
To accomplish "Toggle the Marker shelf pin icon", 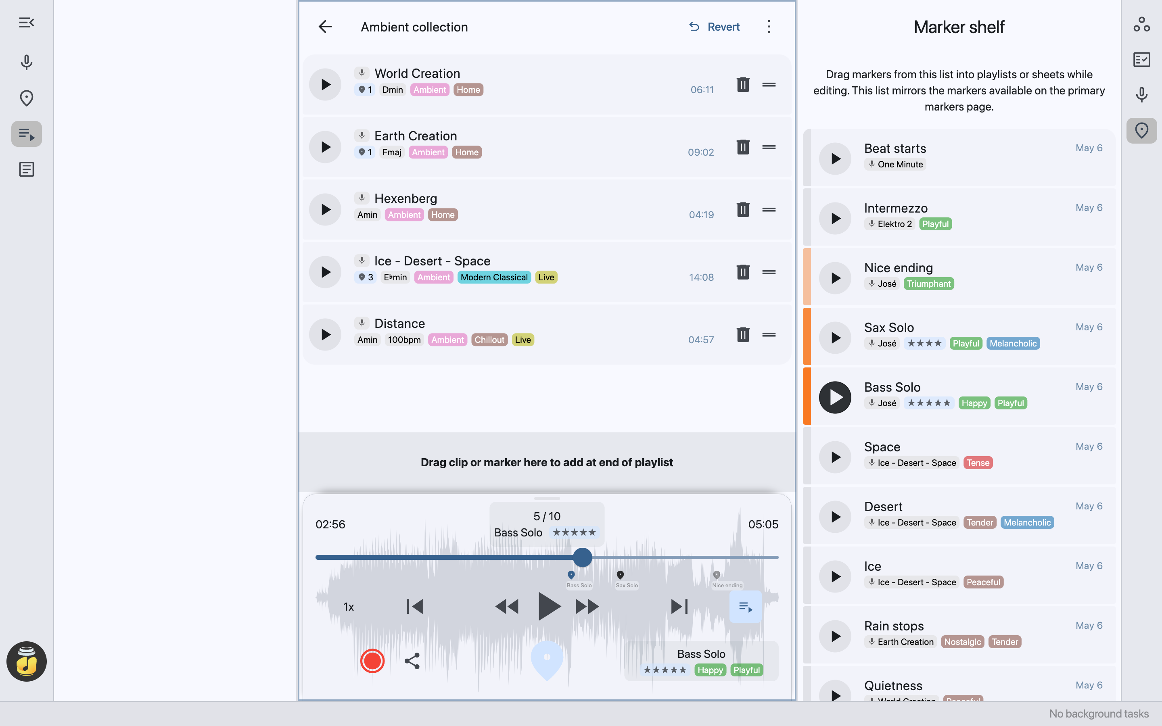I will [x=1141, y=131].
